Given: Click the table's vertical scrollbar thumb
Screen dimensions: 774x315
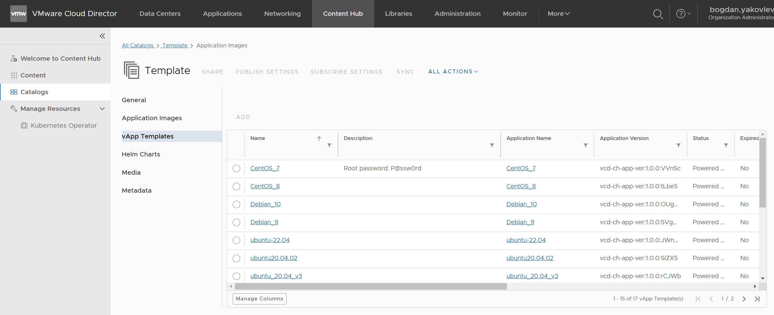Looking at the screenshot, I should coord(763,172).
